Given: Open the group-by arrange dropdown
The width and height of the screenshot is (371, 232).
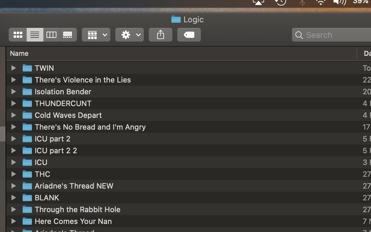Looking at the screenshot, I should 96,35.
